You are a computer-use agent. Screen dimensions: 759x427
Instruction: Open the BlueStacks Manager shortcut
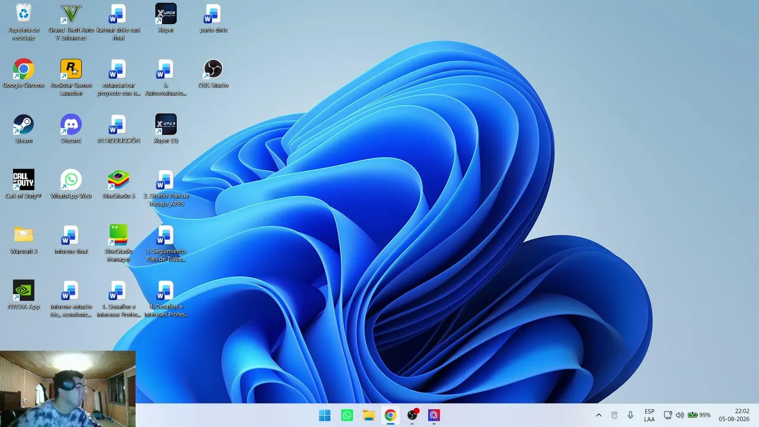[119, 243]
